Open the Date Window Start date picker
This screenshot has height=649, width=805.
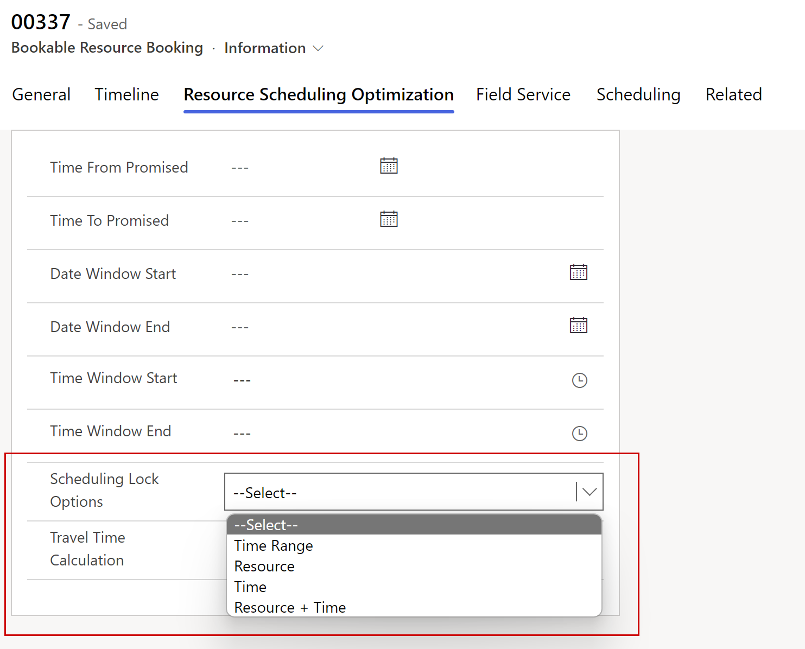[x=579, y=272]
